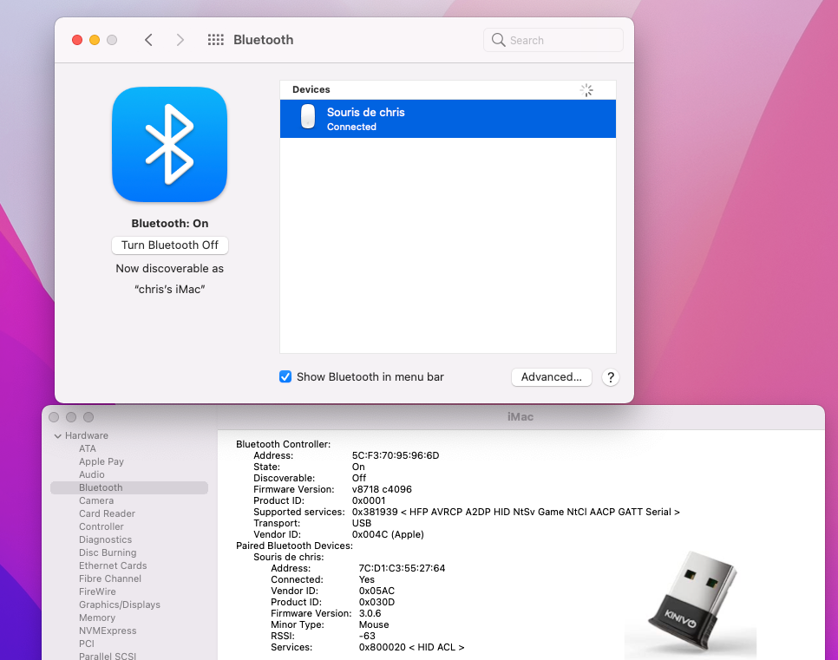Click firmware version v8718 c4096
The height and width of the screenshot is (660, 838).
[382, 489]
